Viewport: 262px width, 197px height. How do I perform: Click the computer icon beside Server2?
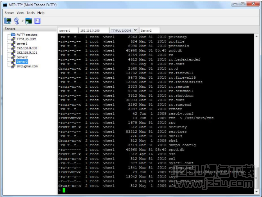[13, 57]
